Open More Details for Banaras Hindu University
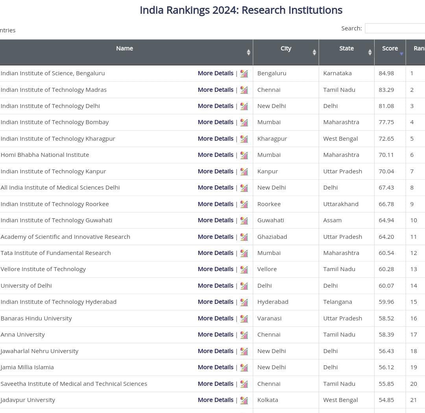This screenshot has height=413, width=425. tap(216, 318)
